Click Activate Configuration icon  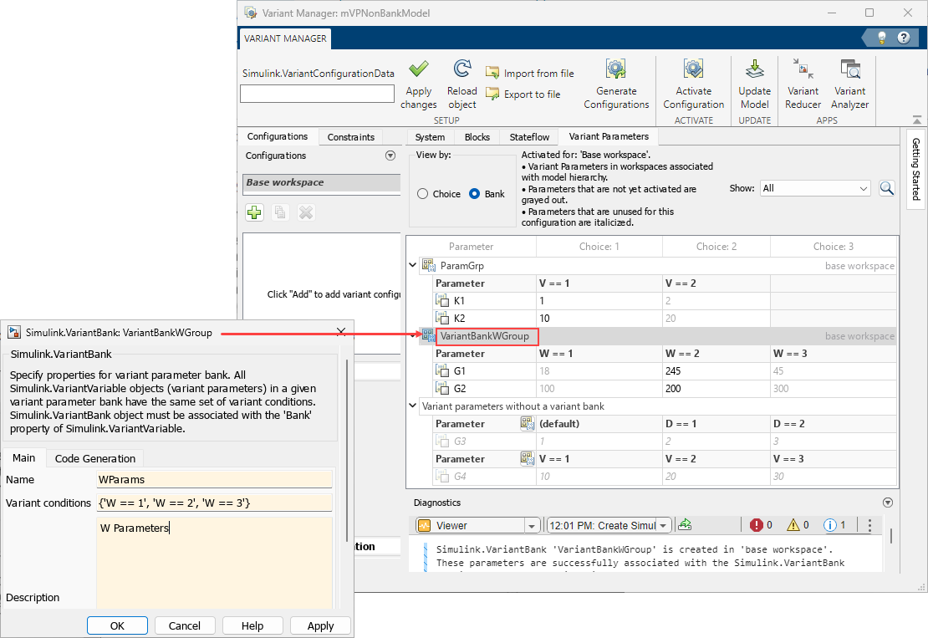click(693, 69)
